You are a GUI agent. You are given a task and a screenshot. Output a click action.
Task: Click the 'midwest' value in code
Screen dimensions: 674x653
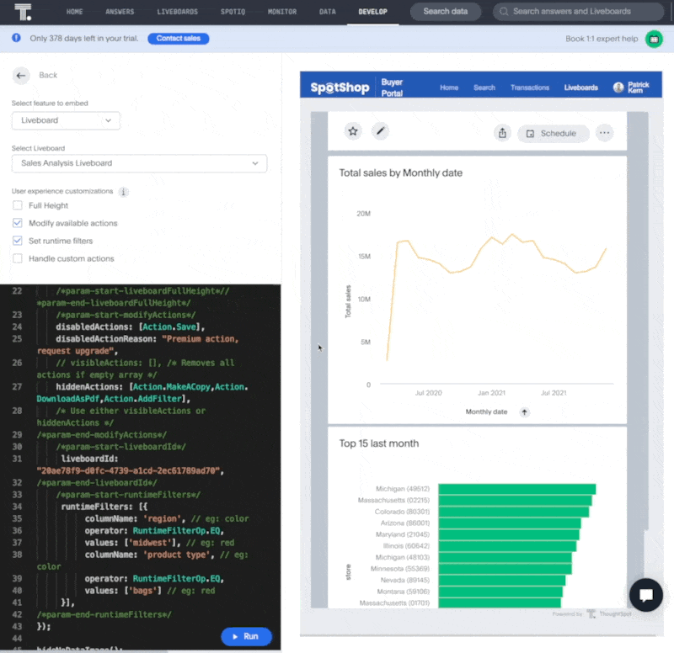[150, 543]
